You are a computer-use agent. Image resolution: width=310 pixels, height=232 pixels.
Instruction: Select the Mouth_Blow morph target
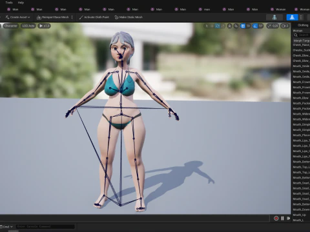coord(301,98)
